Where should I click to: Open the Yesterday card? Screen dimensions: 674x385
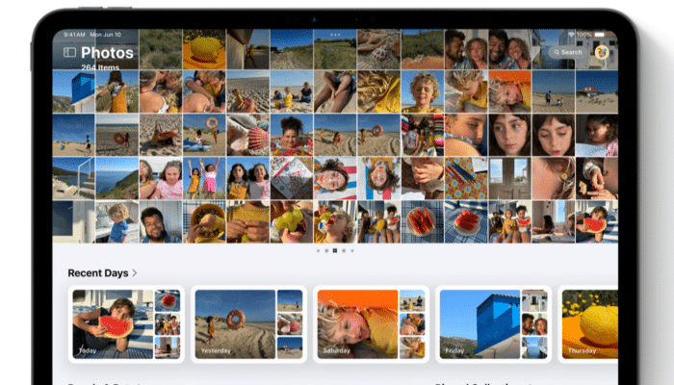pos(248,324)
